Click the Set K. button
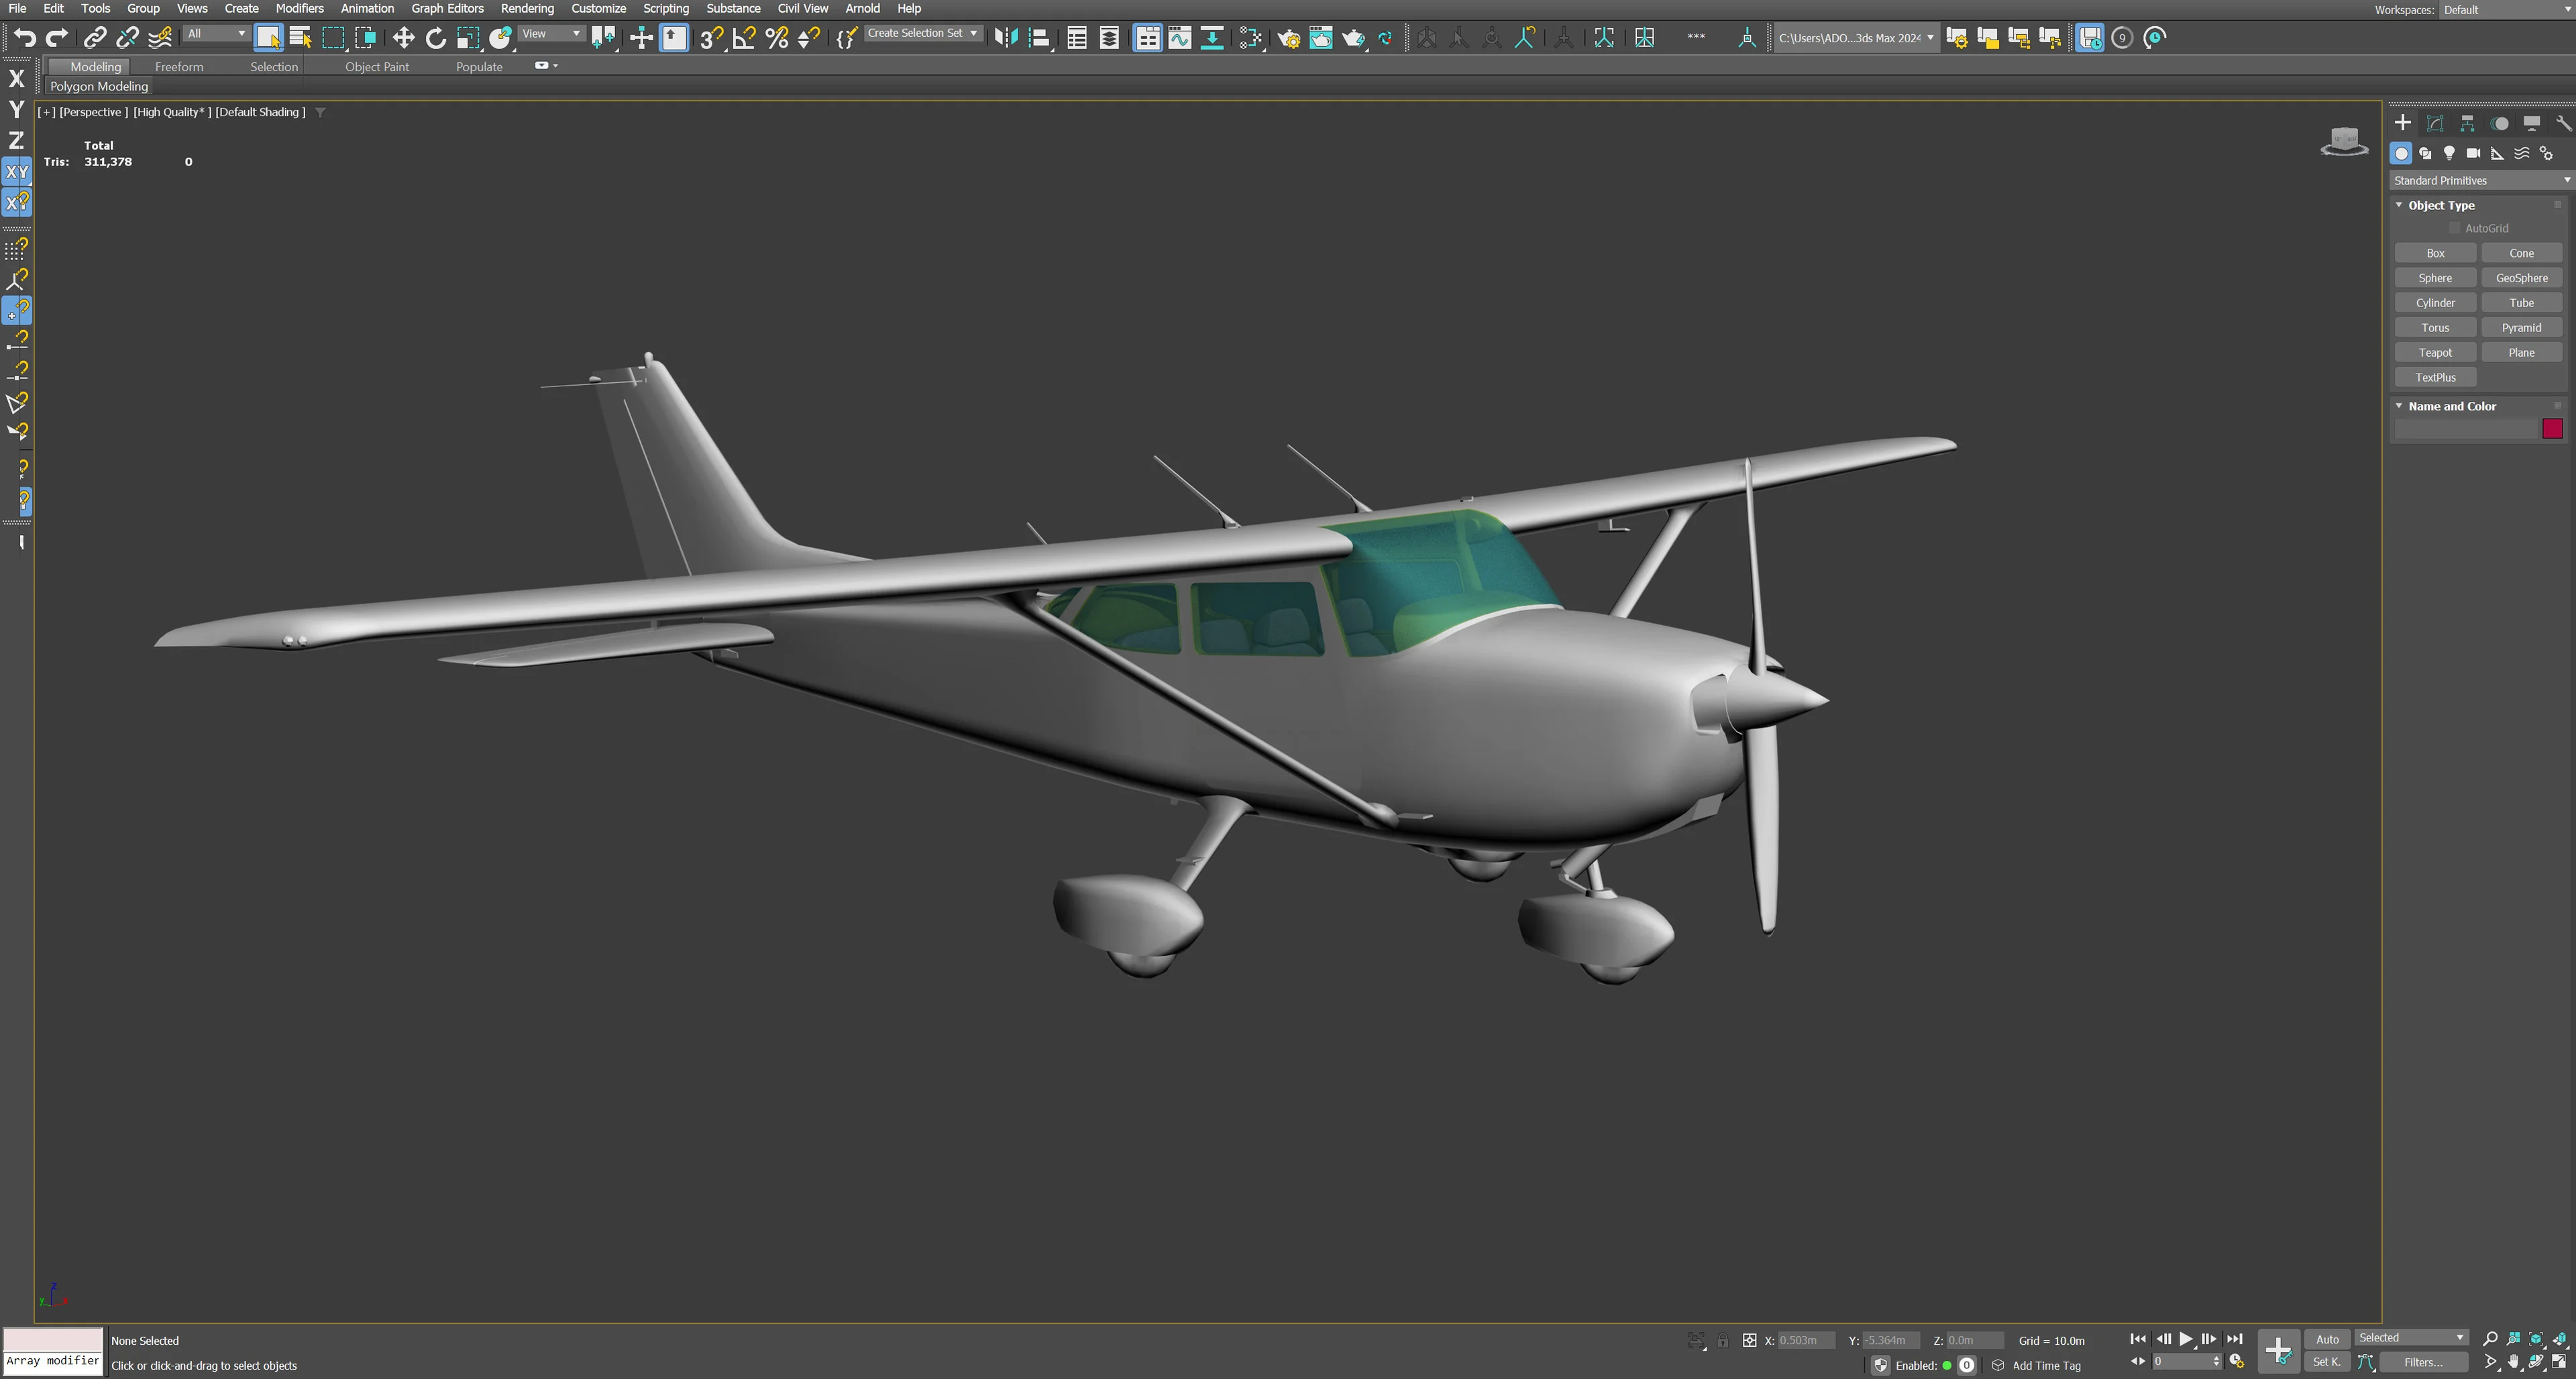Image resolution: width=2576 pixels, height=1379 pixels. coord(2327,1362)
